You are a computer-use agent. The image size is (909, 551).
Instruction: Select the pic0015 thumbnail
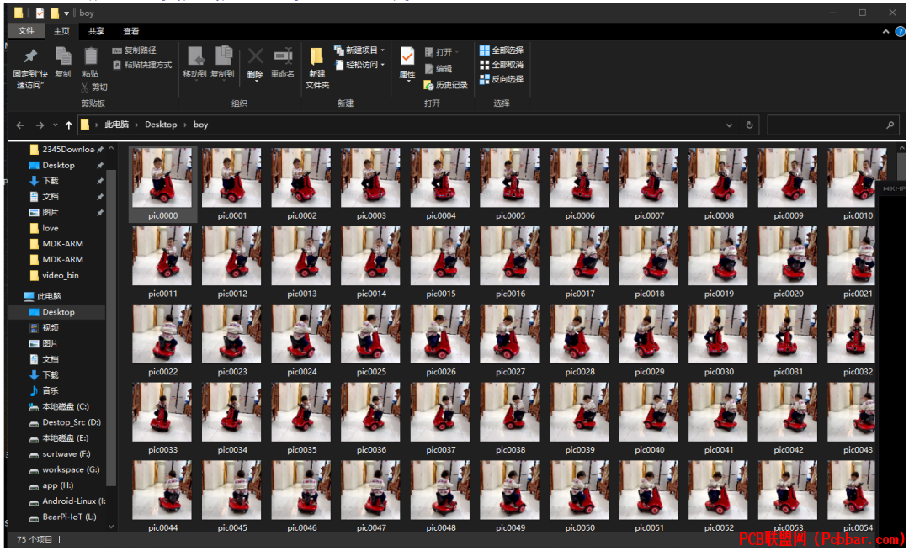[x=440, y=256]
